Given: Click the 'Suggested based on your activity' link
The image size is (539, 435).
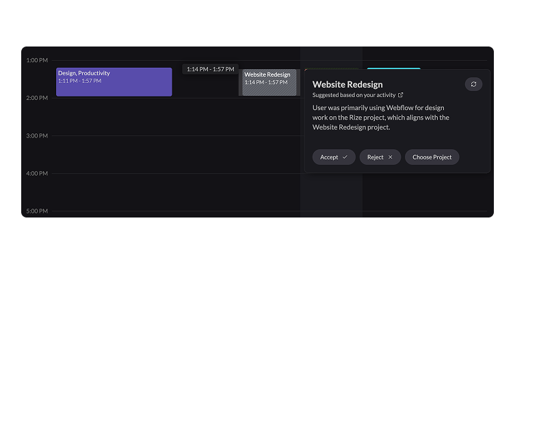Looking at the screenshot, I should tap(354, 95).
